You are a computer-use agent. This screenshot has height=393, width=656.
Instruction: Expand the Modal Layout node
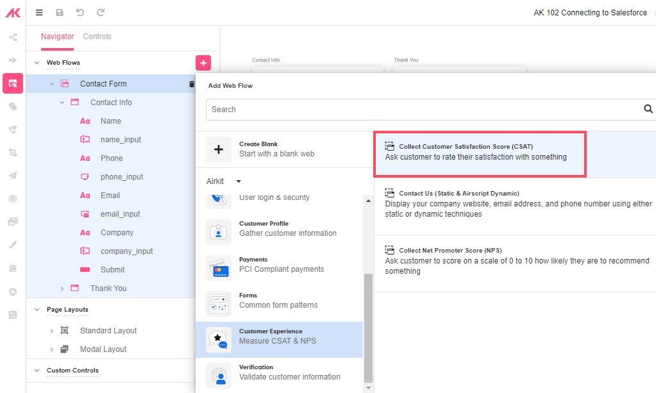tap(52, 349)
